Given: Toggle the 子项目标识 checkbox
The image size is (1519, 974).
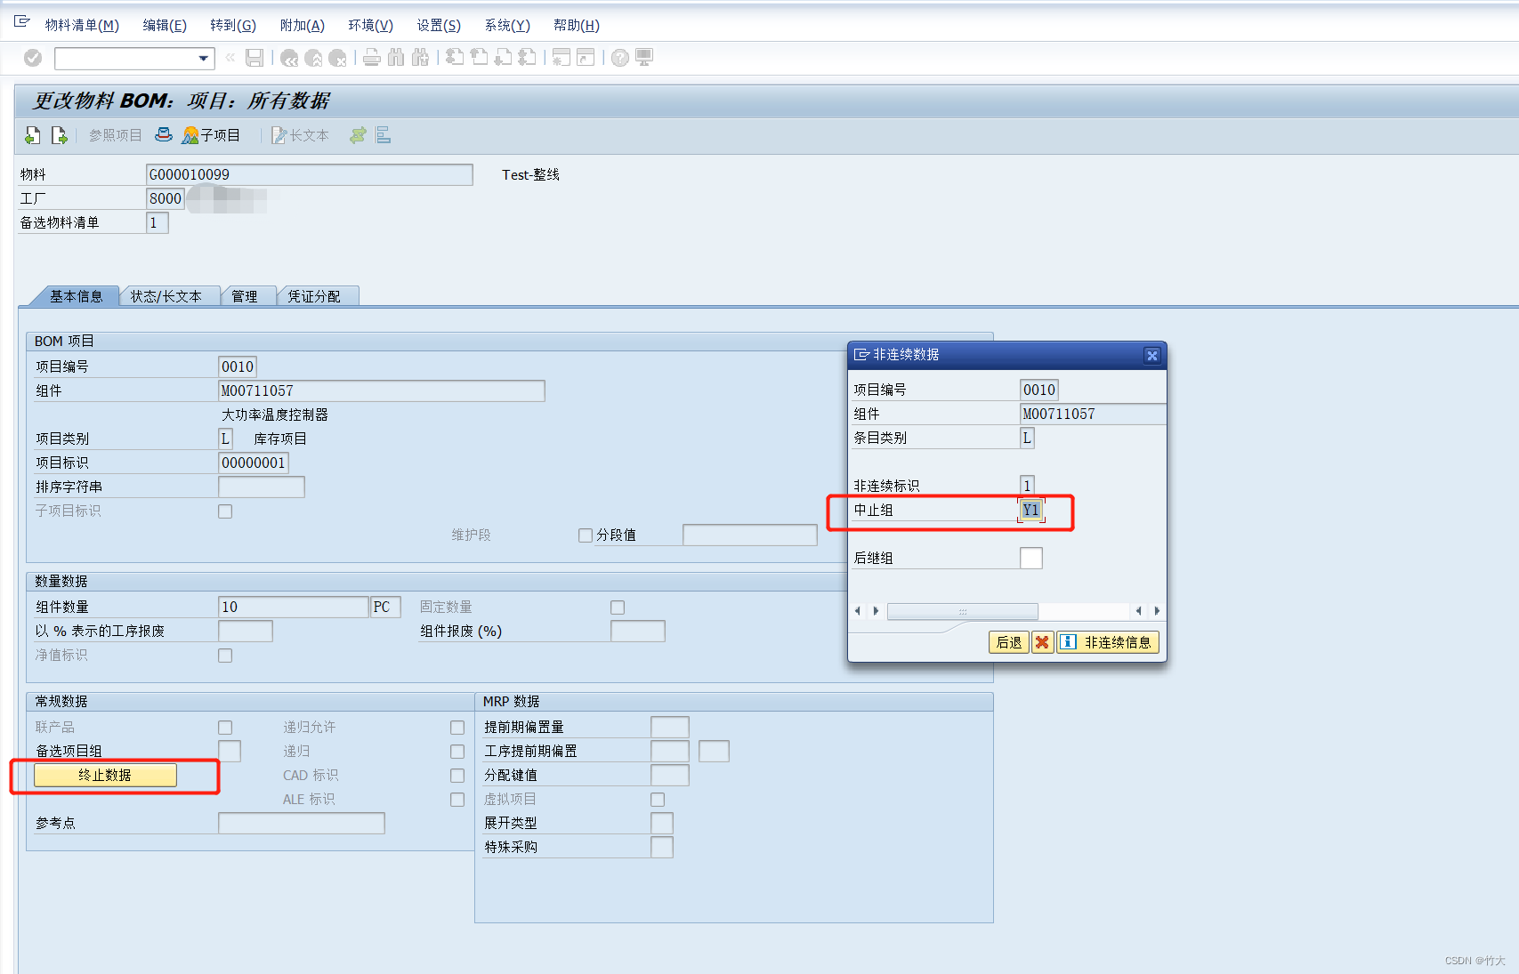Looking at the screenshot, I should click(225, 511).
